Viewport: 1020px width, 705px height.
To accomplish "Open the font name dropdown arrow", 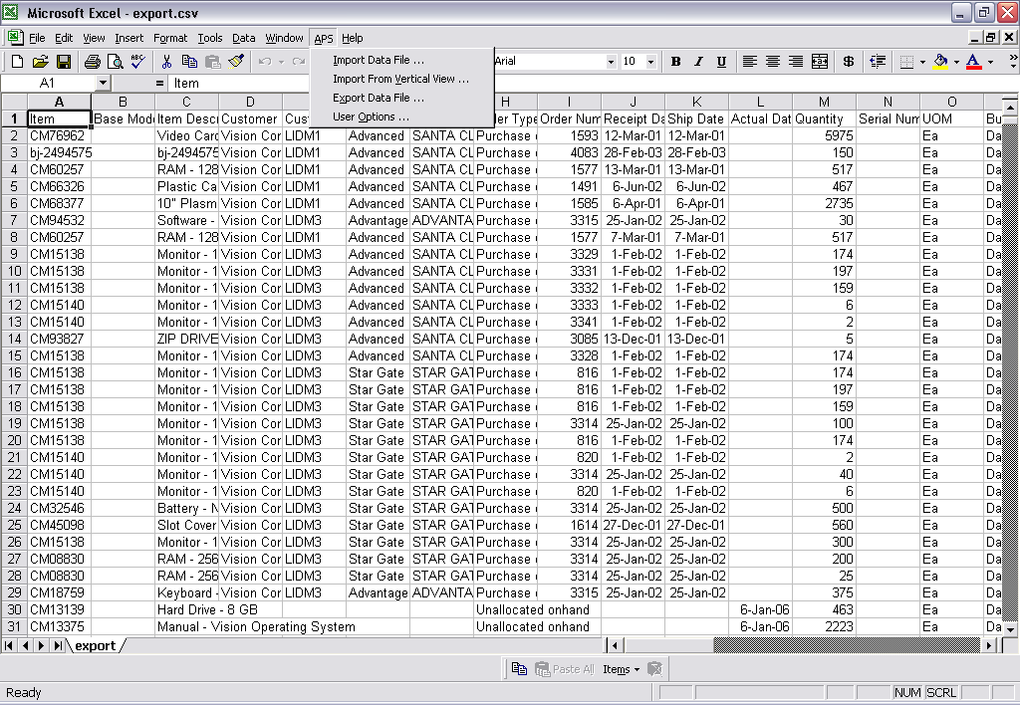I will click(x=611, y=62).
